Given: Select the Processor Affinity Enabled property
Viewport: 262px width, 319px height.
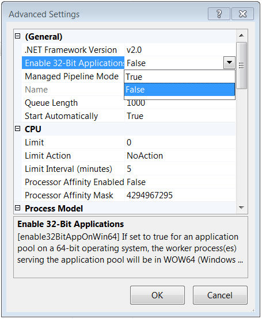Looking at the screenshot, I should click(73, 182).
